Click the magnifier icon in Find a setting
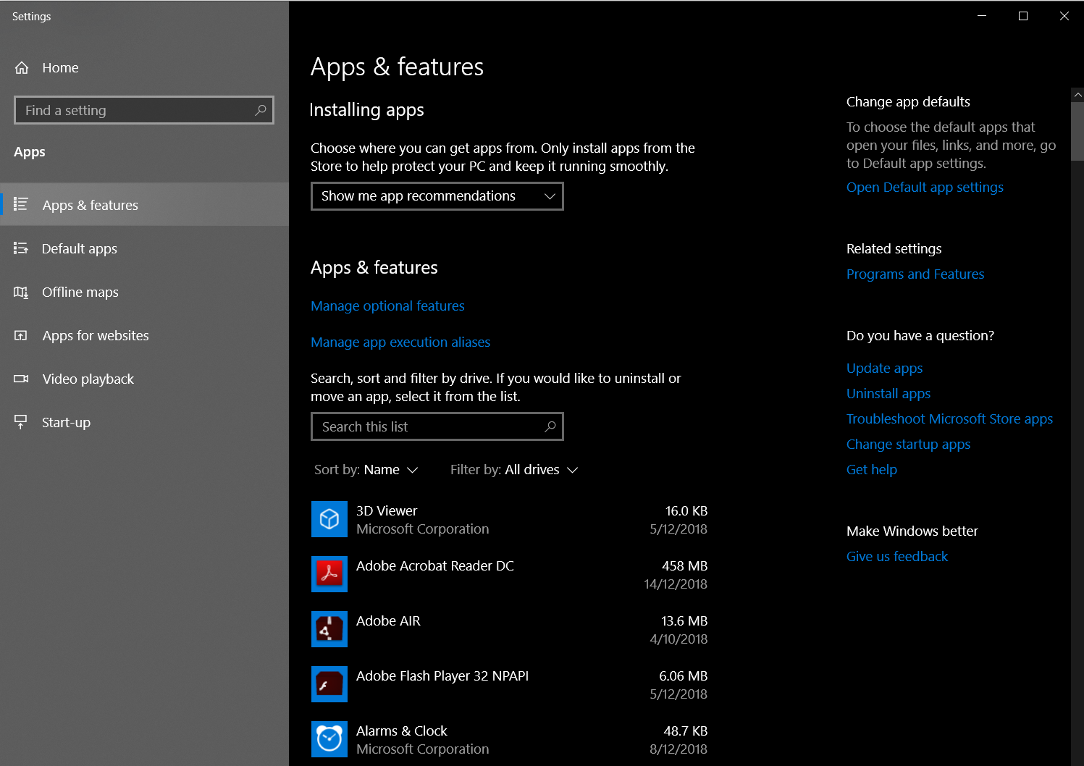 [261, 110]
